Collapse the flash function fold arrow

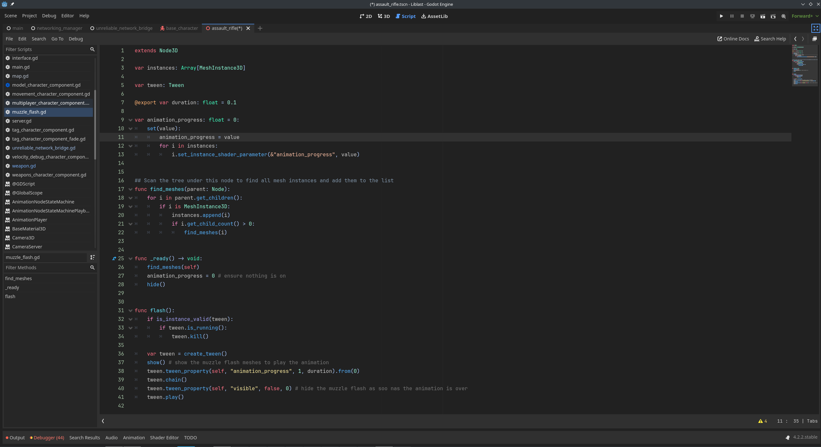[131, 311]
